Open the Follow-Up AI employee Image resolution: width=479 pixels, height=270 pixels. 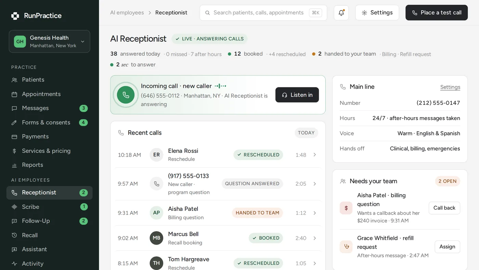click(x=50, y=221)
